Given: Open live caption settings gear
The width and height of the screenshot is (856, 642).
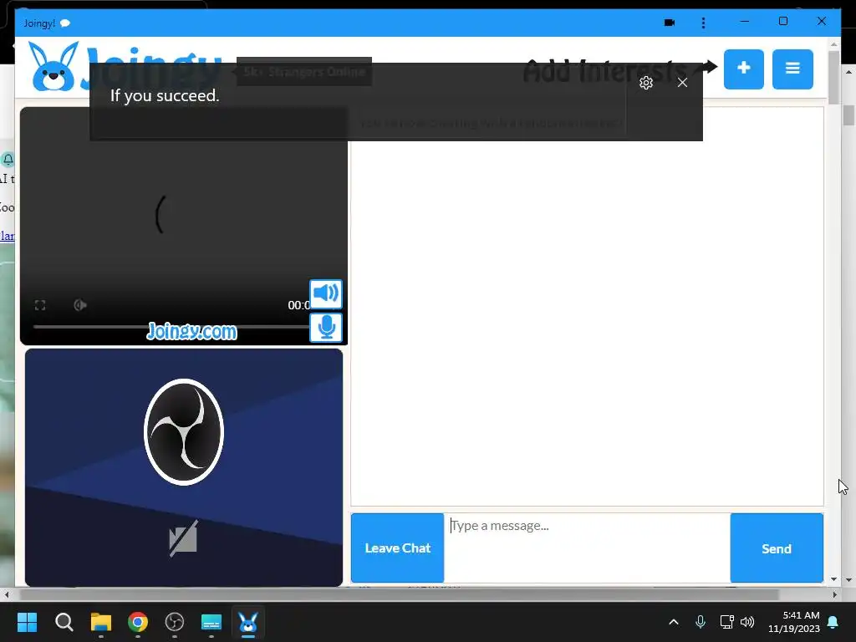Looking at the screenshot, I should (646, 83).
